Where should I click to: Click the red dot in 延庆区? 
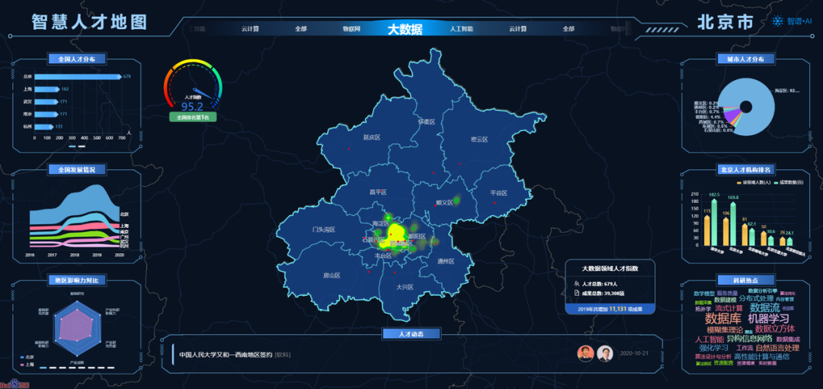pos(348,149)
